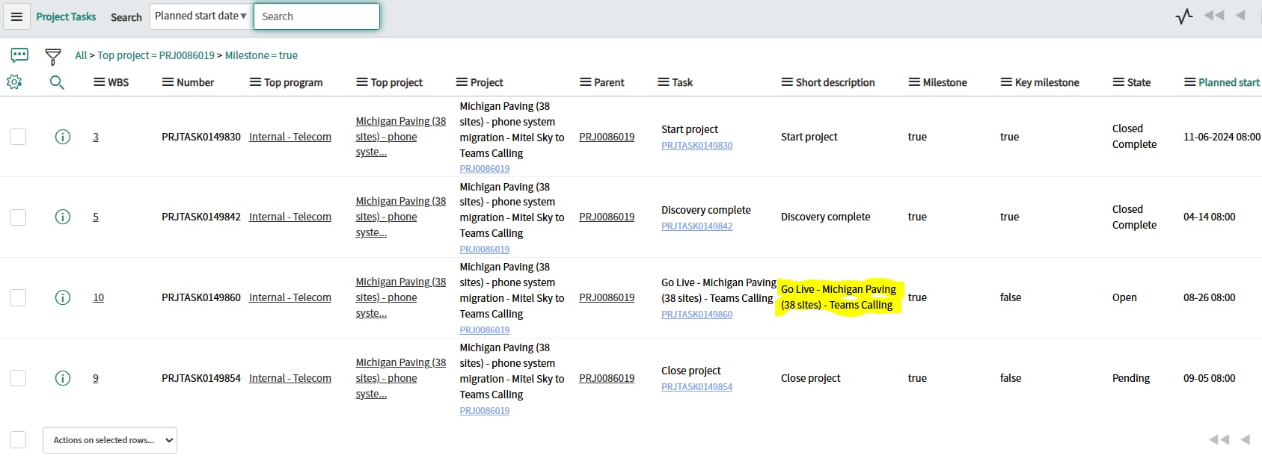Open personalize list gear icon
This screenshot has height=470, width=1262.
(x=14, y=82)
